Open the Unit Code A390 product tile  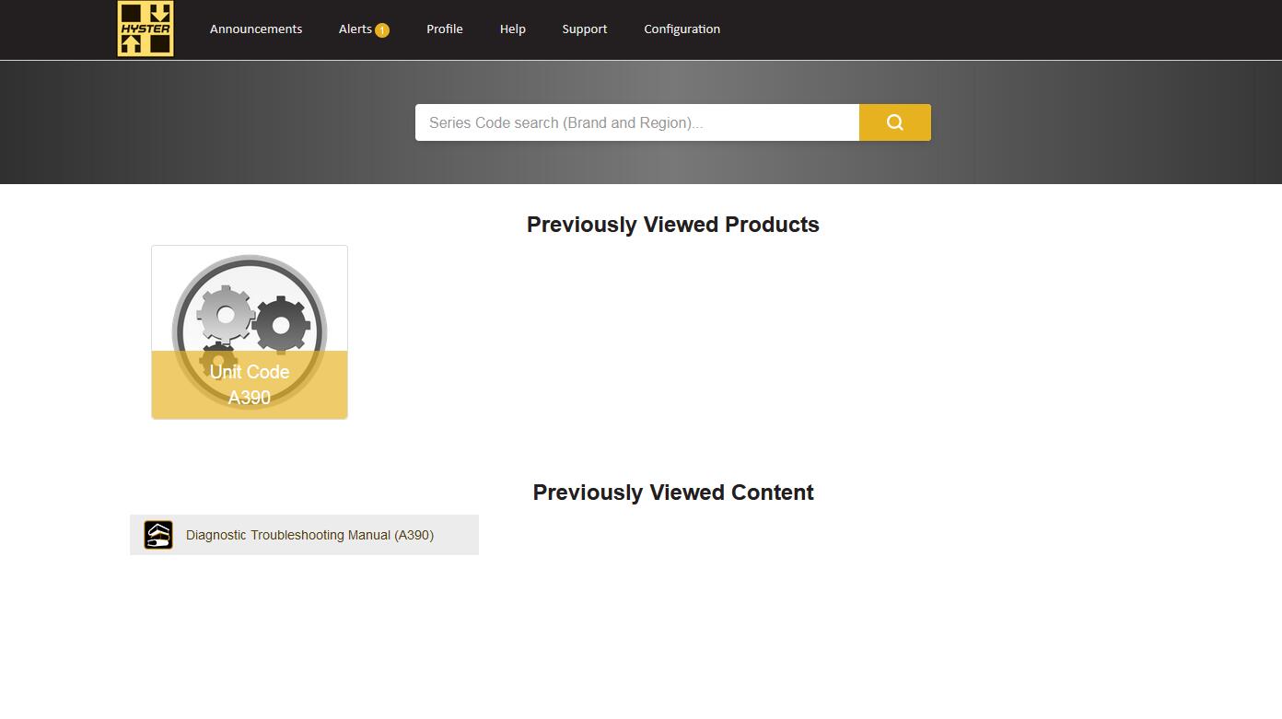tap(250, 332)
